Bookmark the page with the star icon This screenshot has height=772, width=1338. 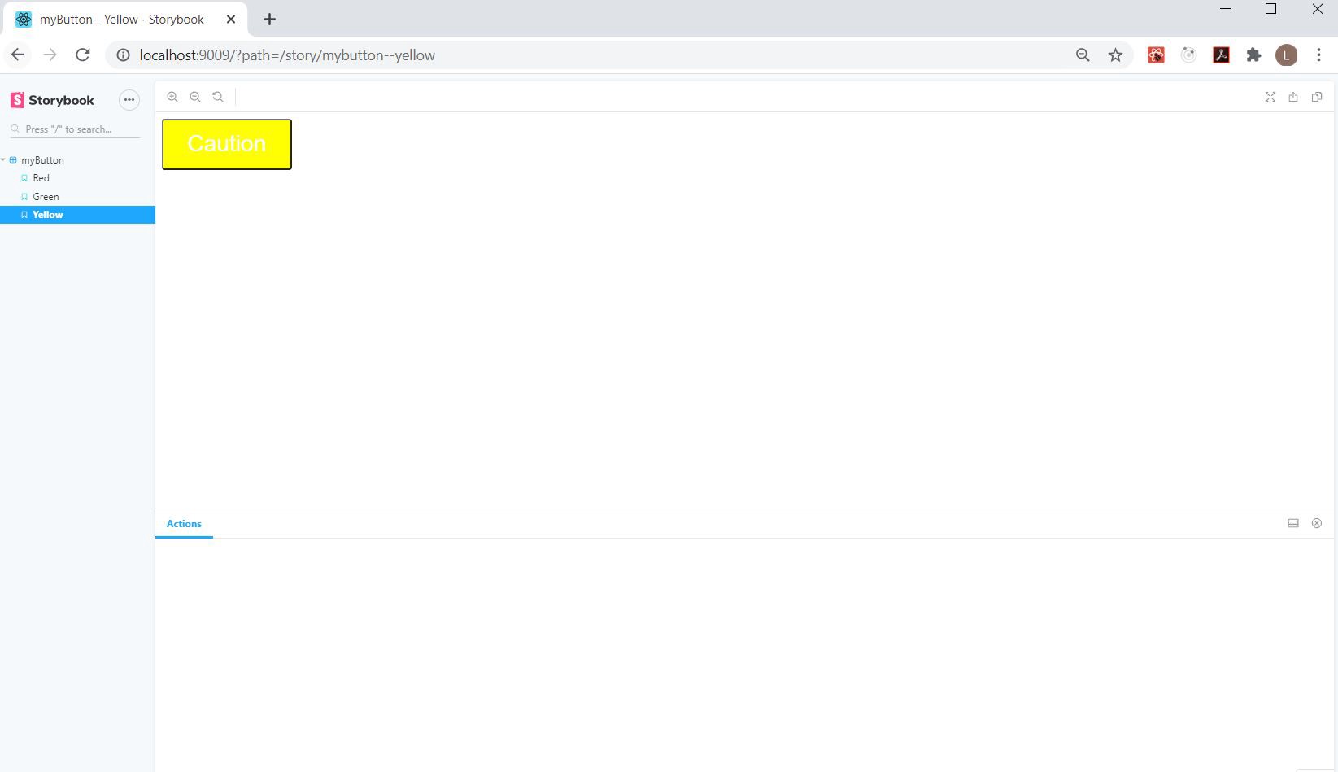click(1115, 55)
